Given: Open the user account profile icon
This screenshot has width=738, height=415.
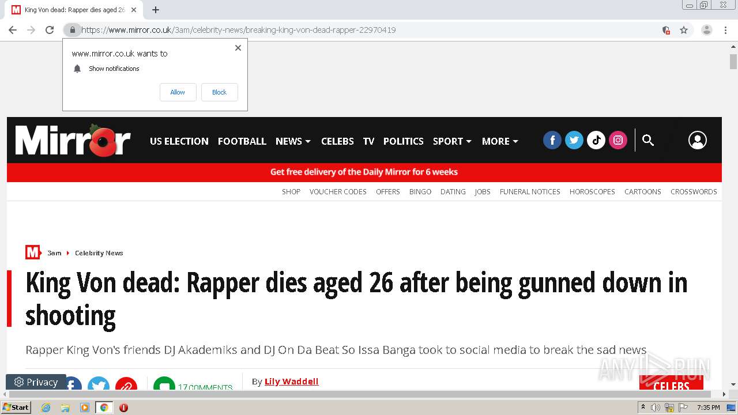Looking at the screenshot, I should pyautogui.click(x=697, y=140).
